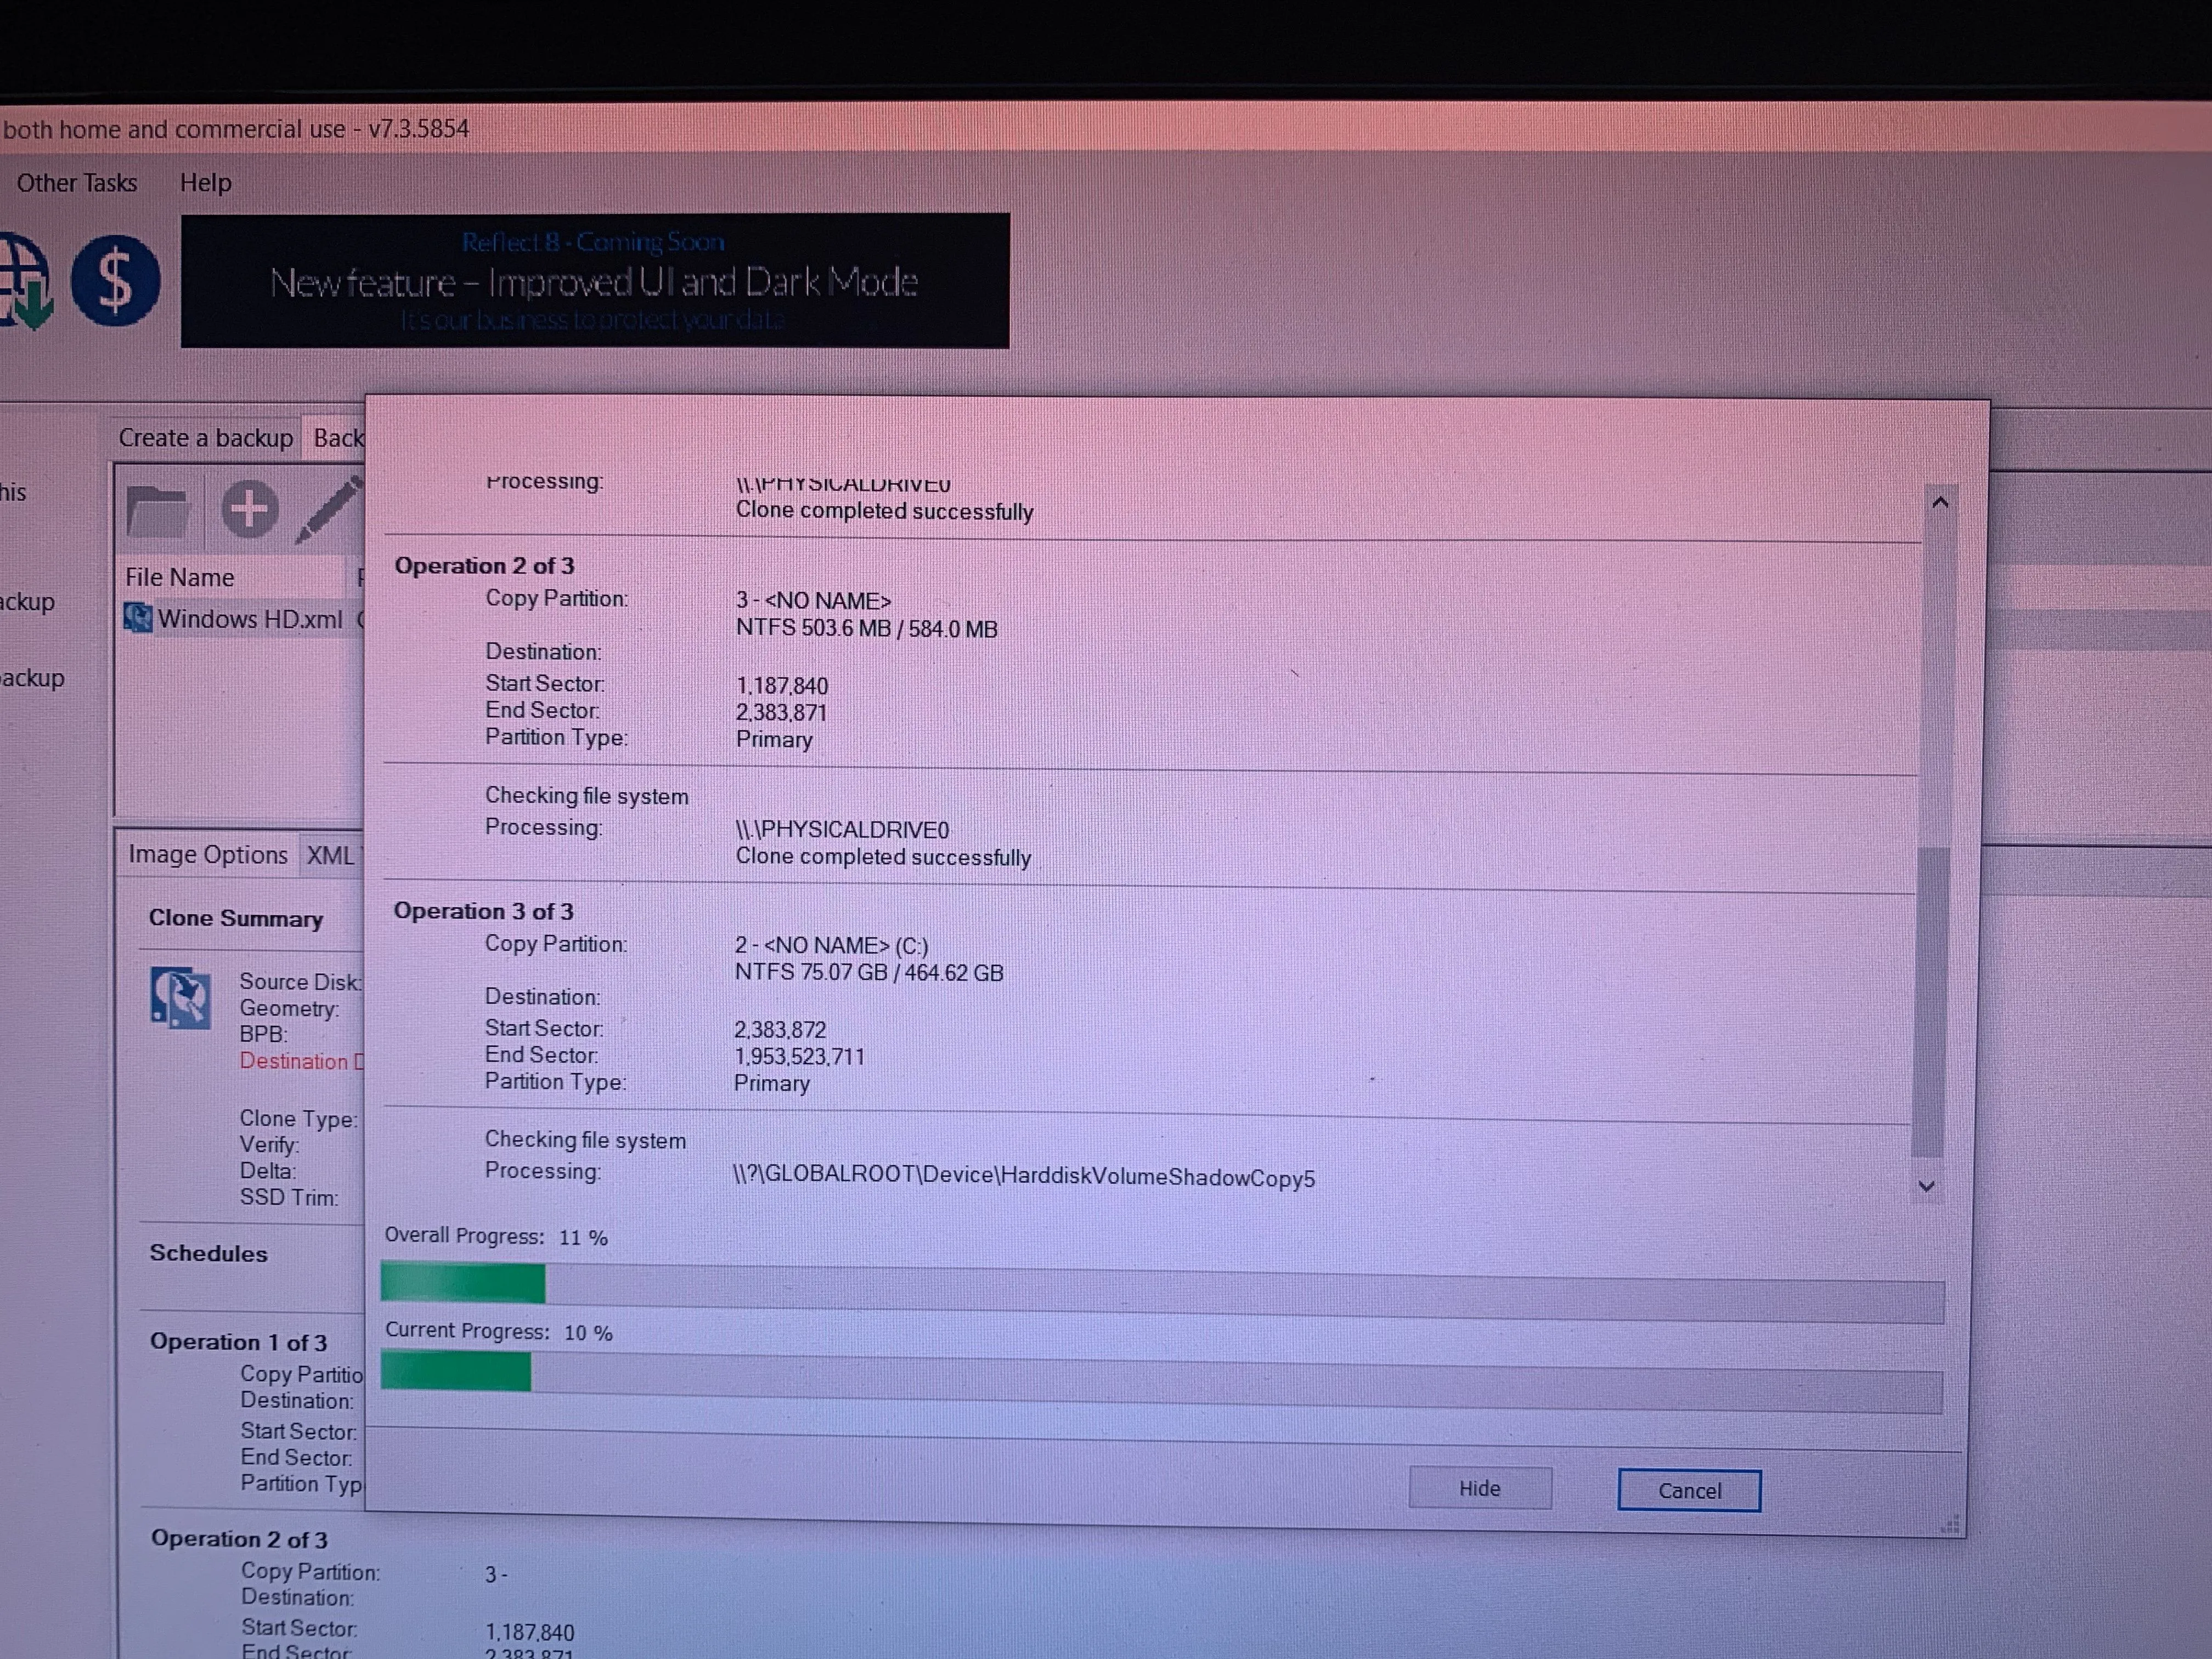Click the Windows HD.xml file icon
This screenshot has width=2212, height=1659.
pyautogui.click(x=138, y=618)
